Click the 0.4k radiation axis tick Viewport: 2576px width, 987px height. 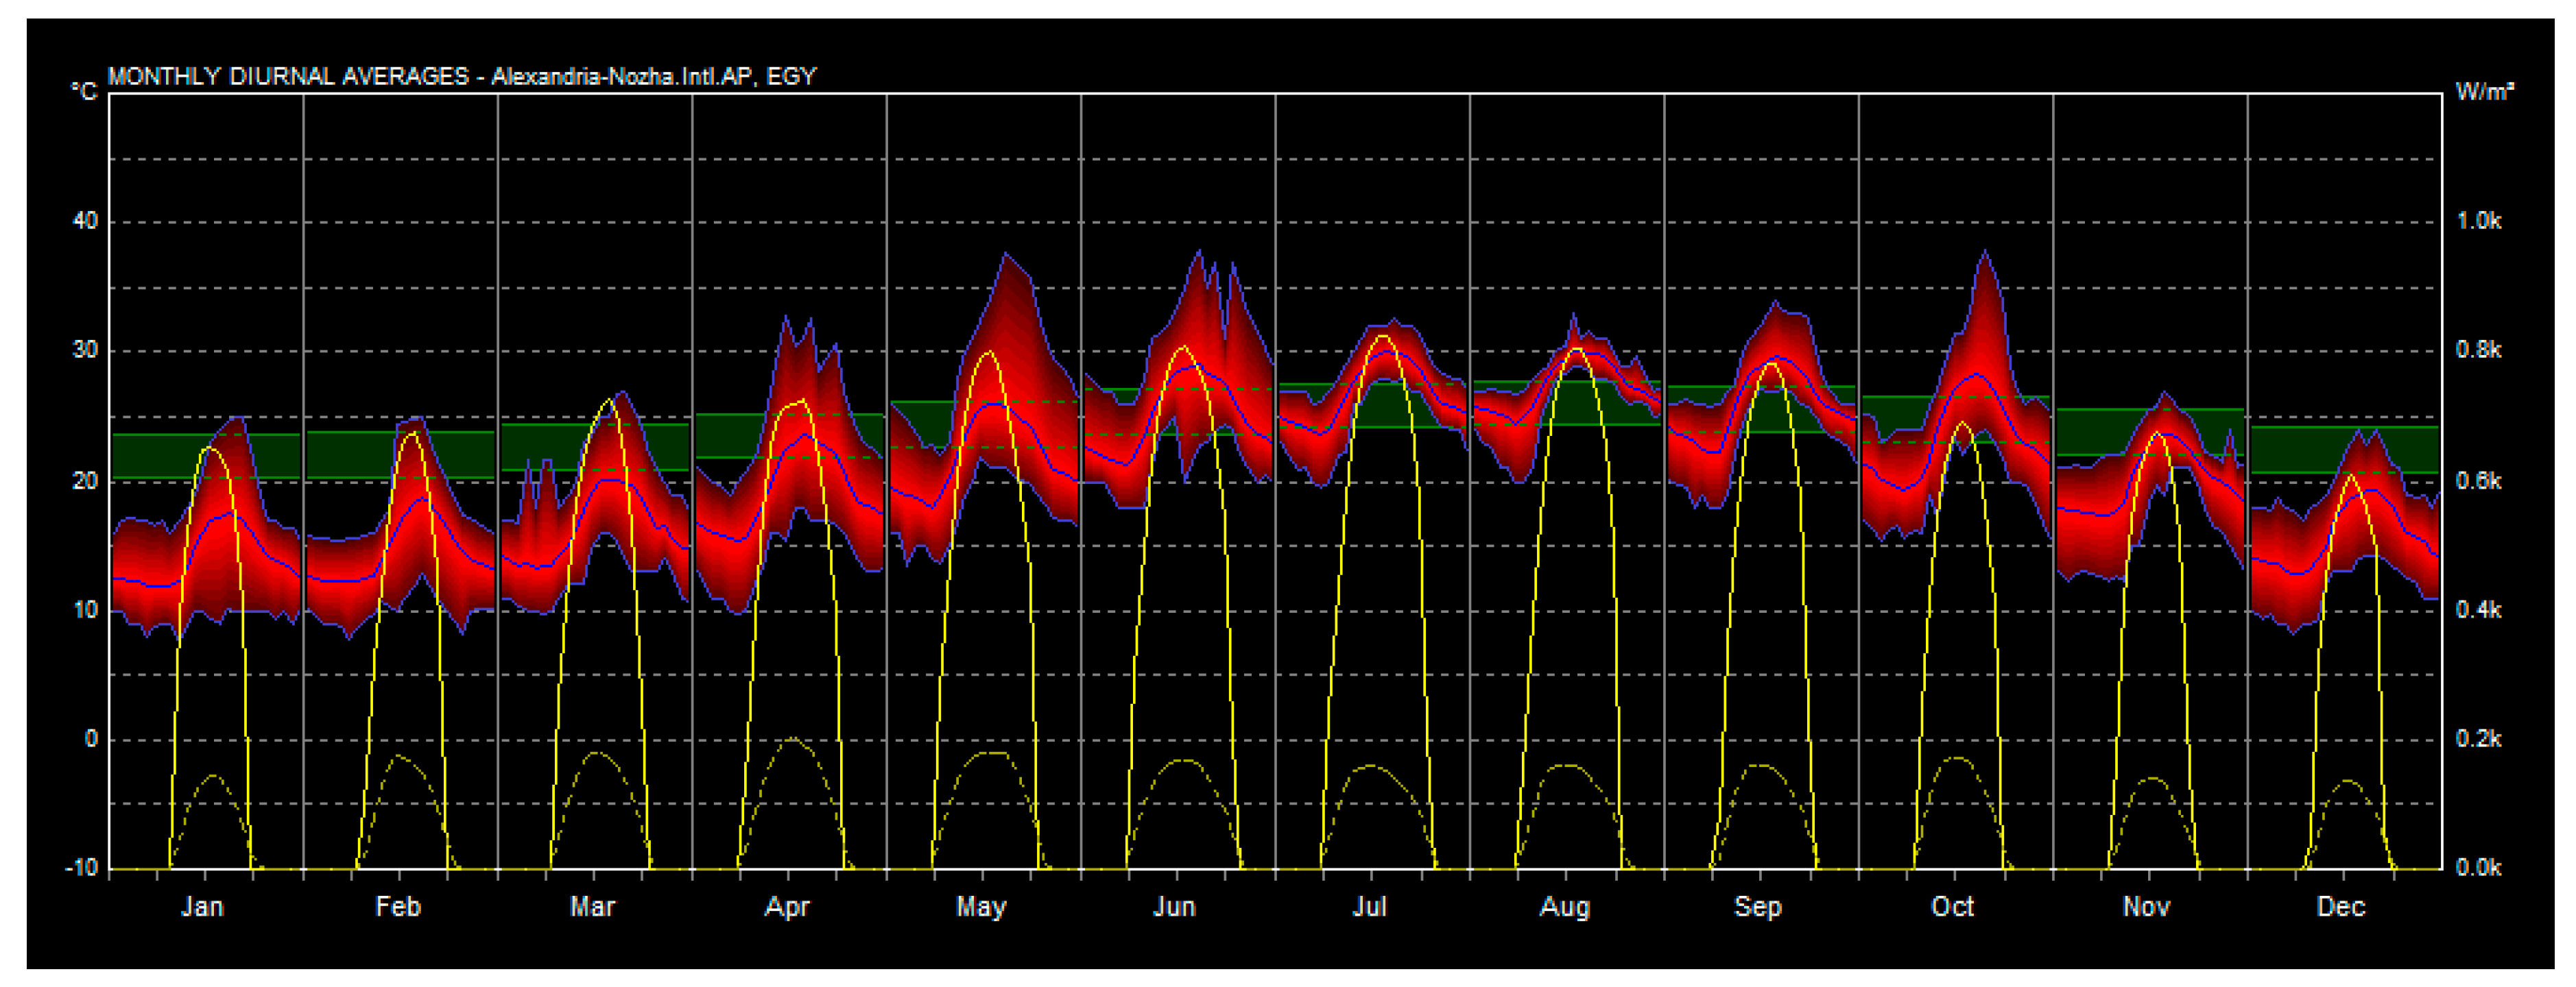point(2479,609)
